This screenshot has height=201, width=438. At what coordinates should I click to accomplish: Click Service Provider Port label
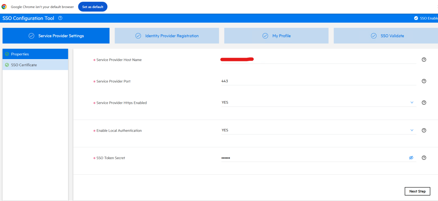point(113,81)
